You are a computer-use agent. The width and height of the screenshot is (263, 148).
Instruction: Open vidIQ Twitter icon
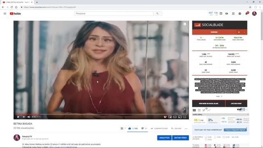point(204,110)
